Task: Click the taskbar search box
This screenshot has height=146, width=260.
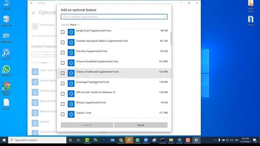Action: coord(37,140)
